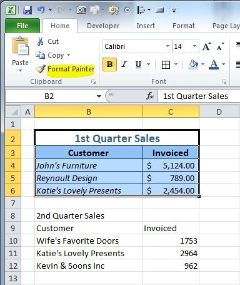Click the Font Color A button
This screenshot has height=285, width=240.
[x=214, y=65]
